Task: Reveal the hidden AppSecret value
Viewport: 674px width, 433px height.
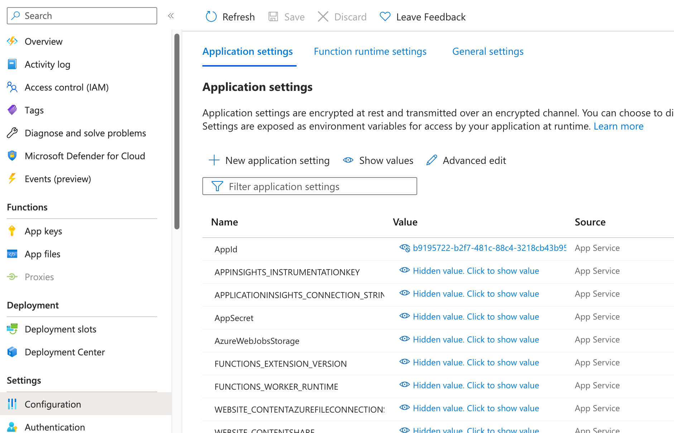Action: [x=476, y=317]
